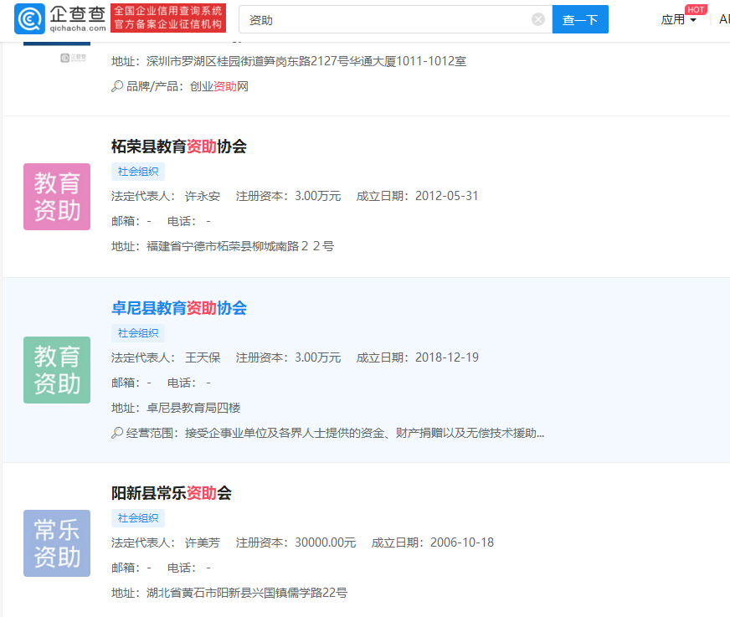Screen dimensions: 730x617
Task: Open the pink 教育资助 logo thumbnail
Action: (57, 197)
